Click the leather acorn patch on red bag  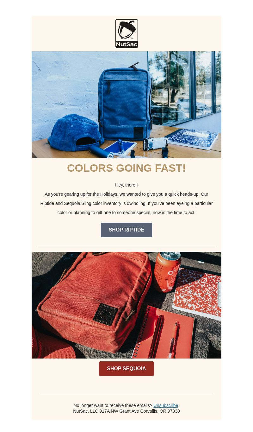(x=106, y=314)
